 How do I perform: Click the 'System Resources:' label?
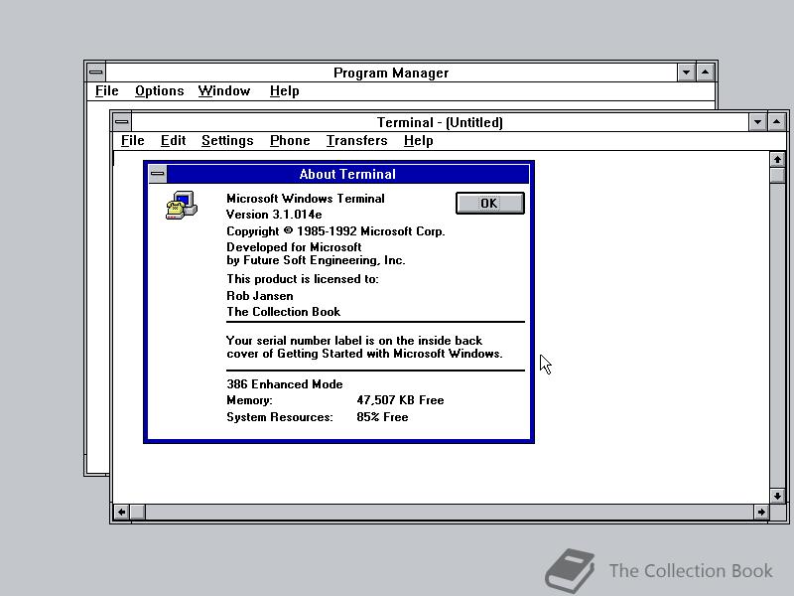coord(280,417)
